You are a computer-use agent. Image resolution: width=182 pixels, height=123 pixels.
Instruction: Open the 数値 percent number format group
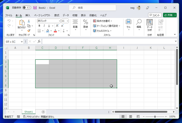(86, 25)
